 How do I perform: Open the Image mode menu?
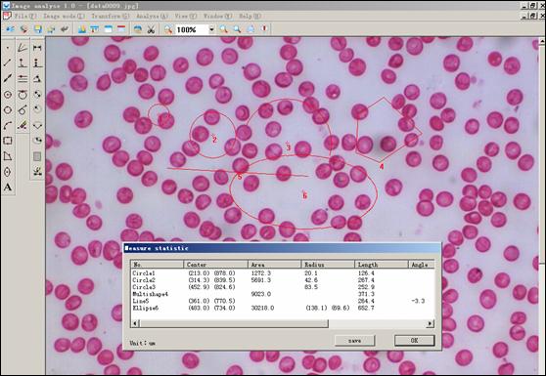point(64,16)
